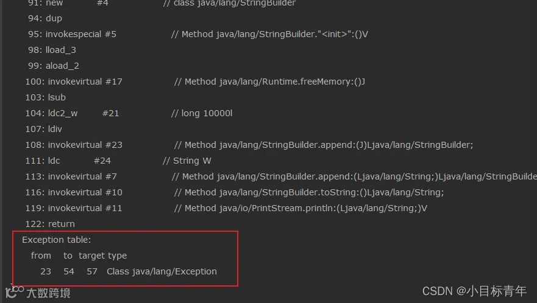Click the exception 'to' value 54
The width and height of the screenshot is (537, 303).
coord(69,271)
